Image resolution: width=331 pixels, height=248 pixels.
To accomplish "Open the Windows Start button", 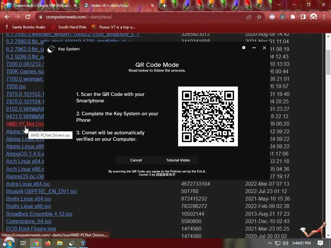I will pos(8,243).
